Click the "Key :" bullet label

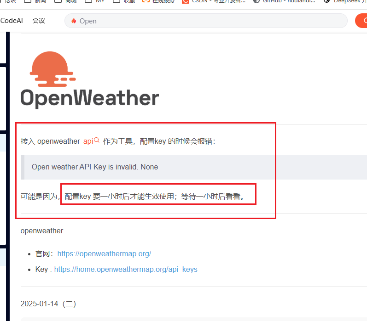pyautogui.click(x=43, y=270)
